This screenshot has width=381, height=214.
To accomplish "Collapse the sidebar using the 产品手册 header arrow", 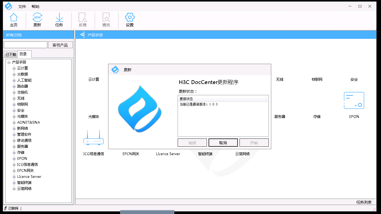I will click(82, 35).
